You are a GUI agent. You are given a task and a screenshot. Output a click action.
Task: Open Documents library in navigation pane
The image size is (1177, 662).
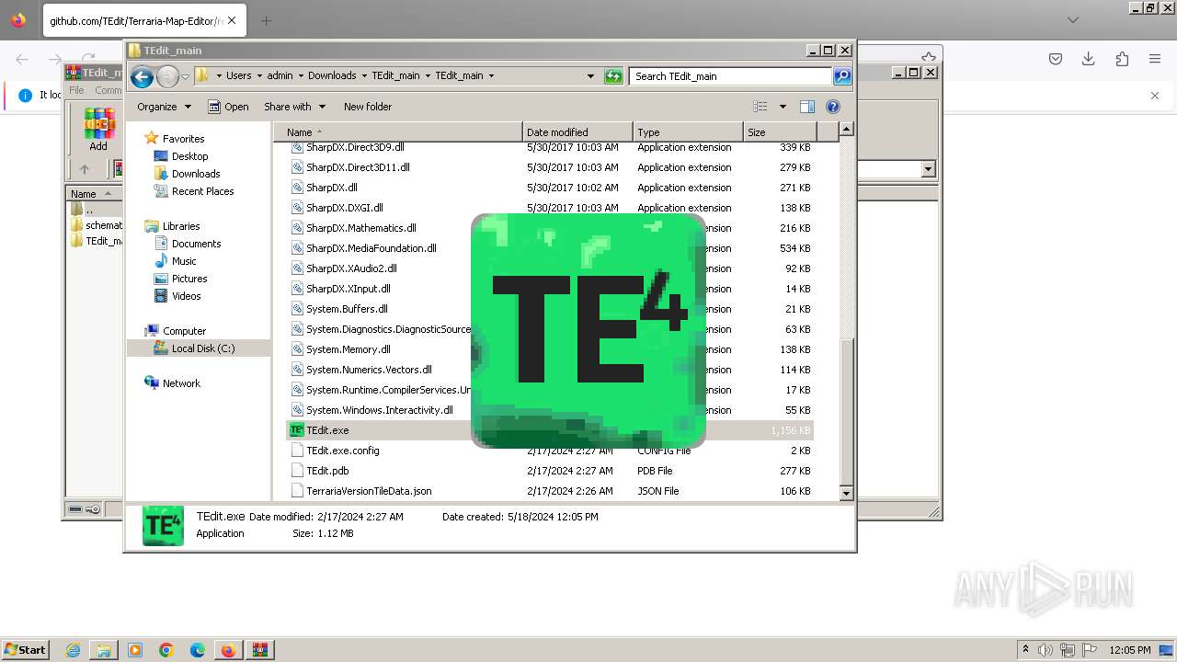196,244
